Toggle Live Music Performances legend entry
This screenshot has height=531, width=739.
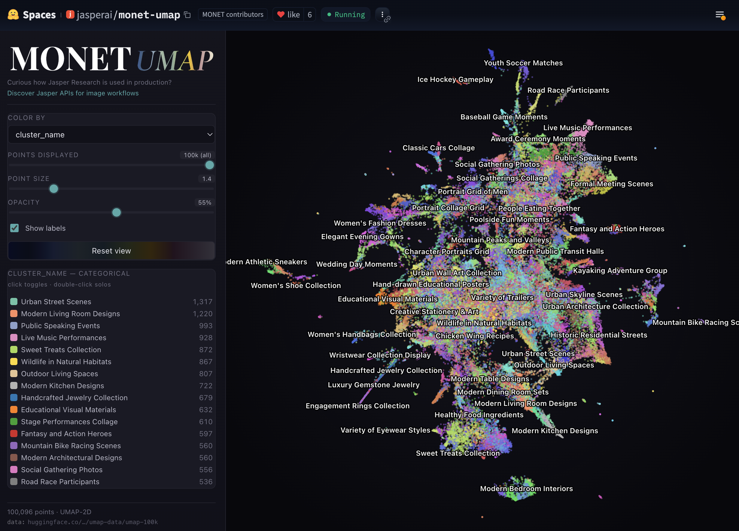pos(111,338)
